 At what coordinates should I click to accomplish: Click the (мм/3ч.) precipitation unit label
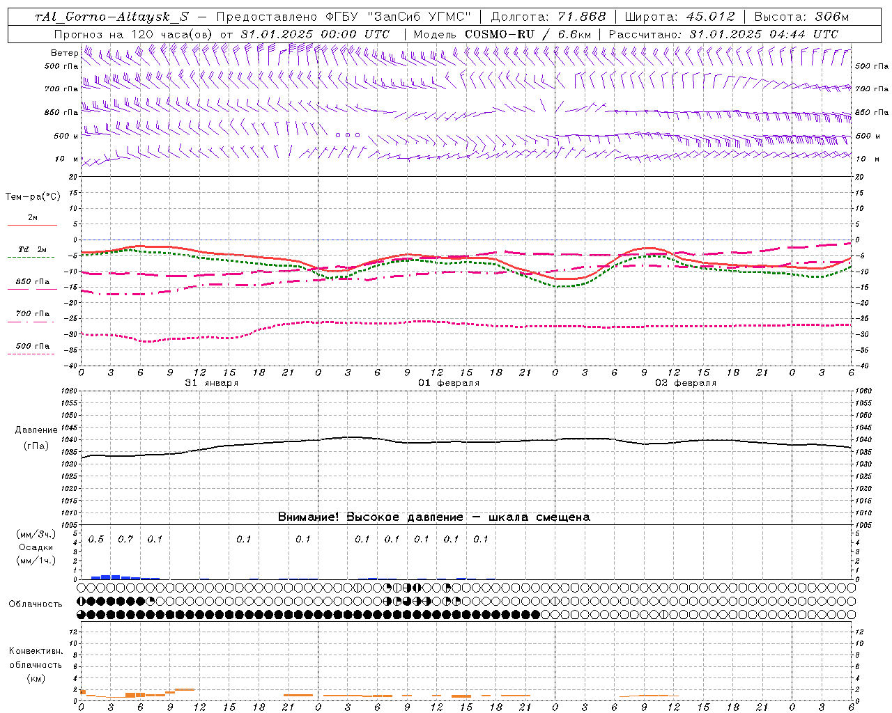(x=36, y=534)
